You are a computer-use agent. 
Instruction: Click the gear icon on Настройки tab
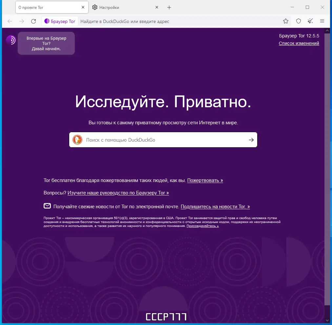pyautogui.click(x=94, y=7)
